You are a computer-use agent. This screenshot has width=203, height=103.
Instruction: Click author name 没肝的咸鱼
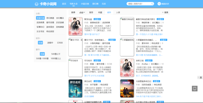(146, 85)
